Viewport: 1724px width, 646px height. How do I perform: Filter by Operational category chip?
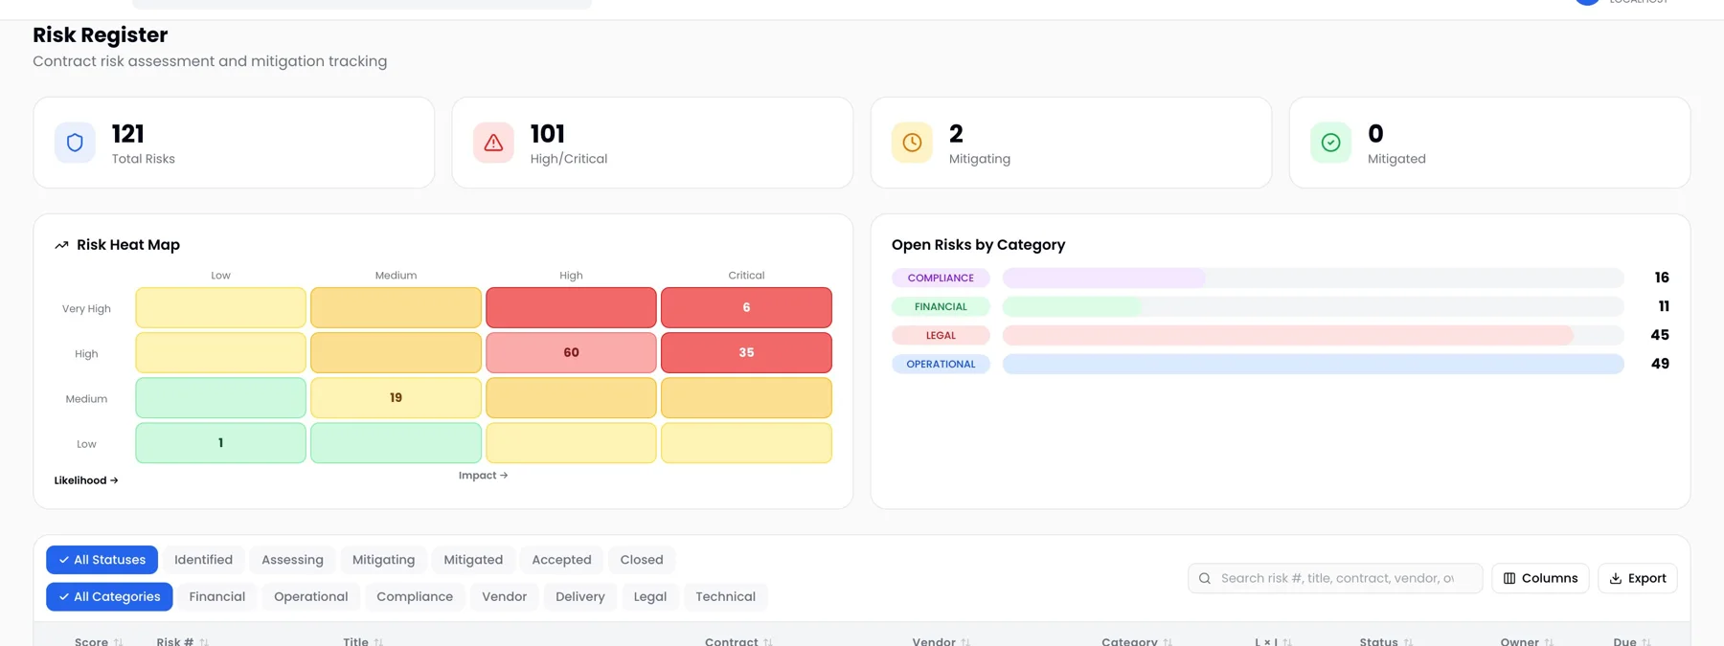pos(311,596)
